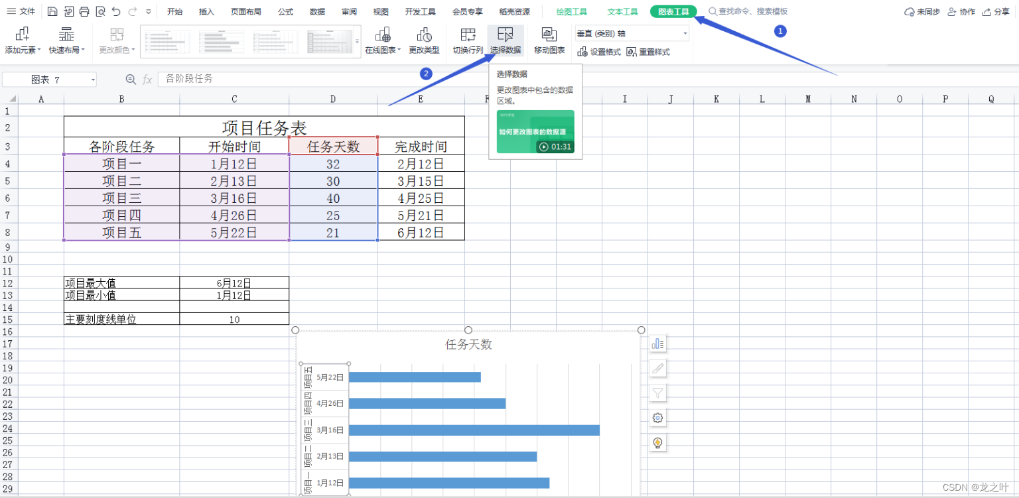
Task: Click the cell 项目最大值
Action: [121, 283]
